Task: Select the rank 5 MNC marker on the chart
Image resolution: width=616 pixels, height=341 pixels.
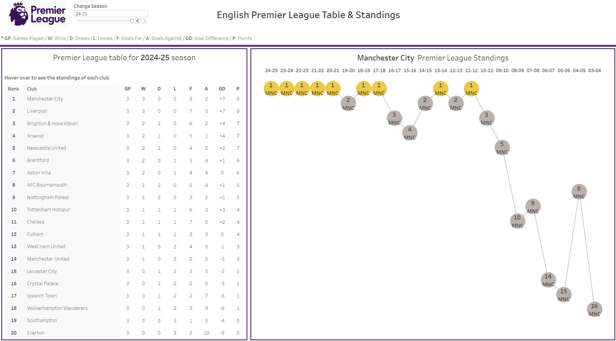Action: click(x=502, y=147)
